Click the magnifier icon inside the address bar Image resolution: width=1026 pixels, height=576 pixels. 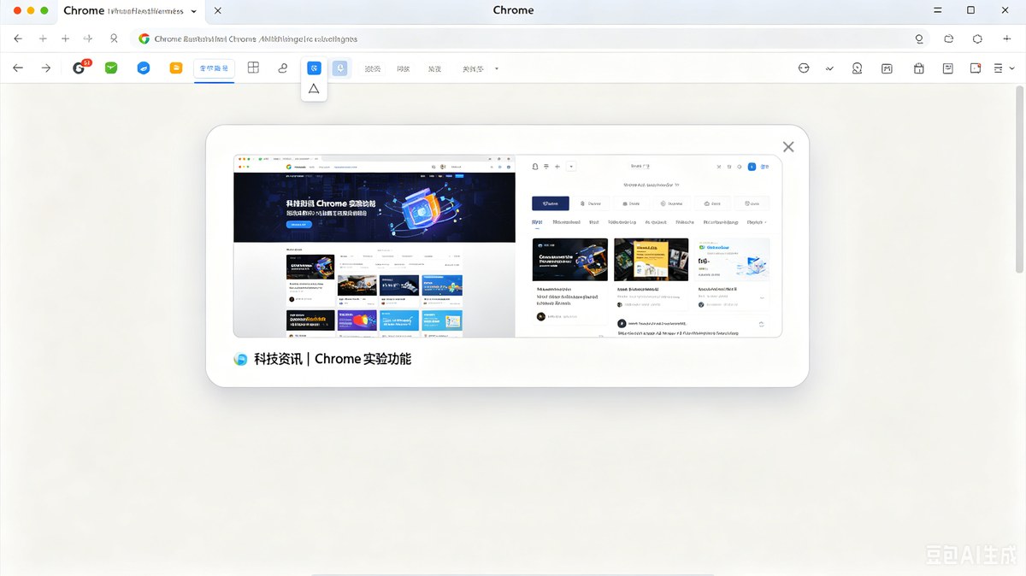tap(919, 38)
